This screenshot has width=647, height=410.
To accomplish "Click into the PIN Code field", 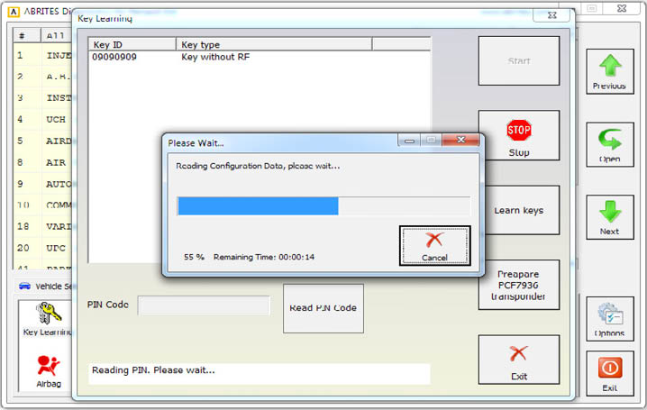I will coord(204,305).
